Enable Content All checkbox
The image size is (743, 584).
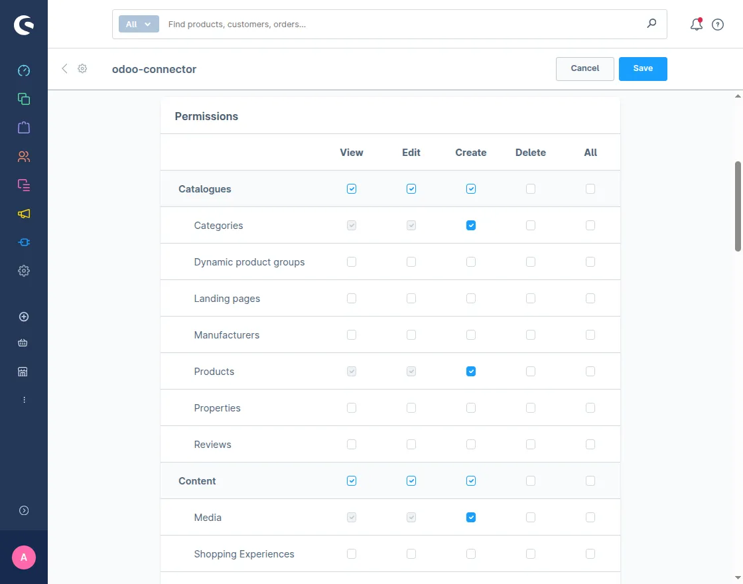590,480
